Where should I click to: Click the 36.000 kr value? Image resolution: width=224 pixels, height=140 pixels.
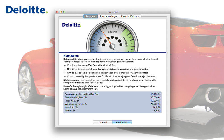(x=155, y=97)
